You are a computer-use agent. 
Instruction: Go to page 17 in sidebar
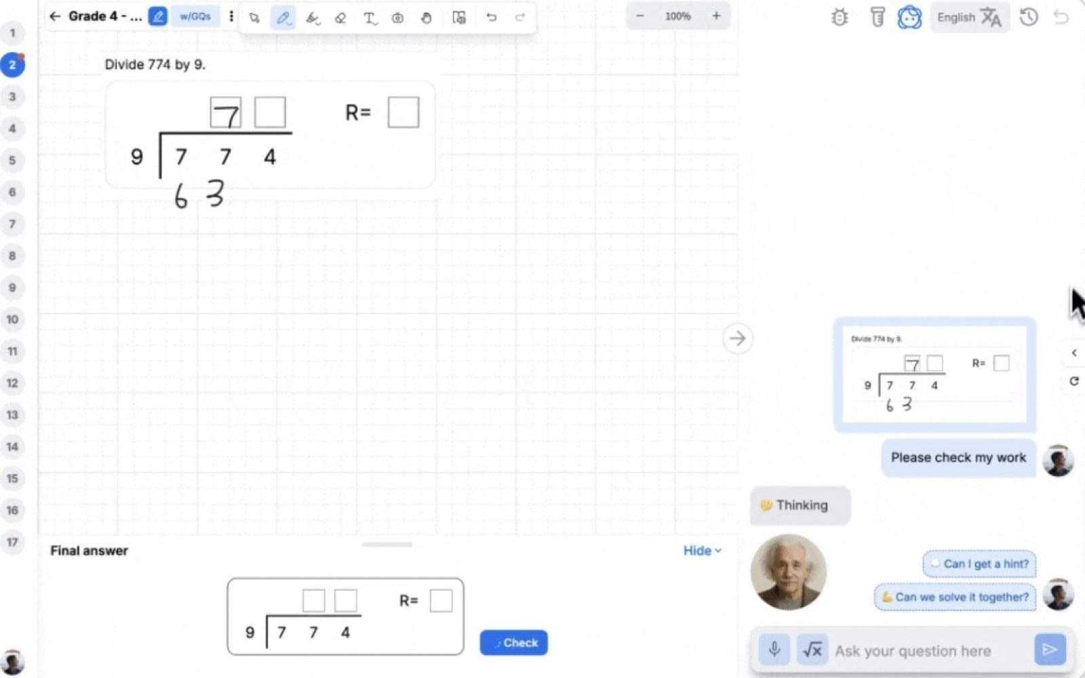12,542
